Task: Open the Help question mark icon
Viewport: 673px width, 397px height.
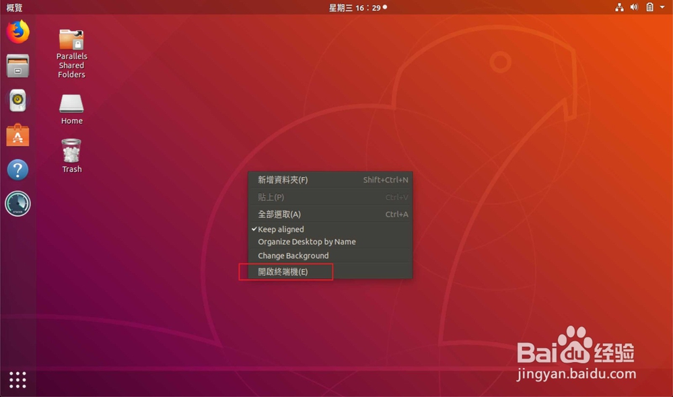Action: 17,170
